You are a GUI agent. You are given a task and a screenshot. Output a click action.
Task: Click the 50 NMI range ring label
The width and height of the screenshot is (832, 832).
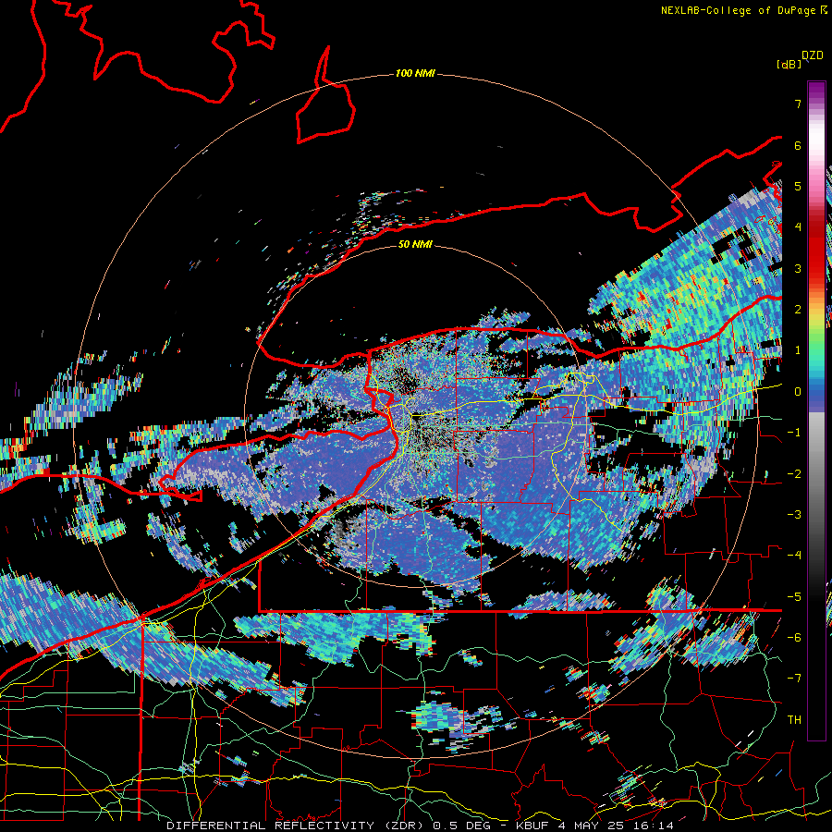[x=415, y=244]
